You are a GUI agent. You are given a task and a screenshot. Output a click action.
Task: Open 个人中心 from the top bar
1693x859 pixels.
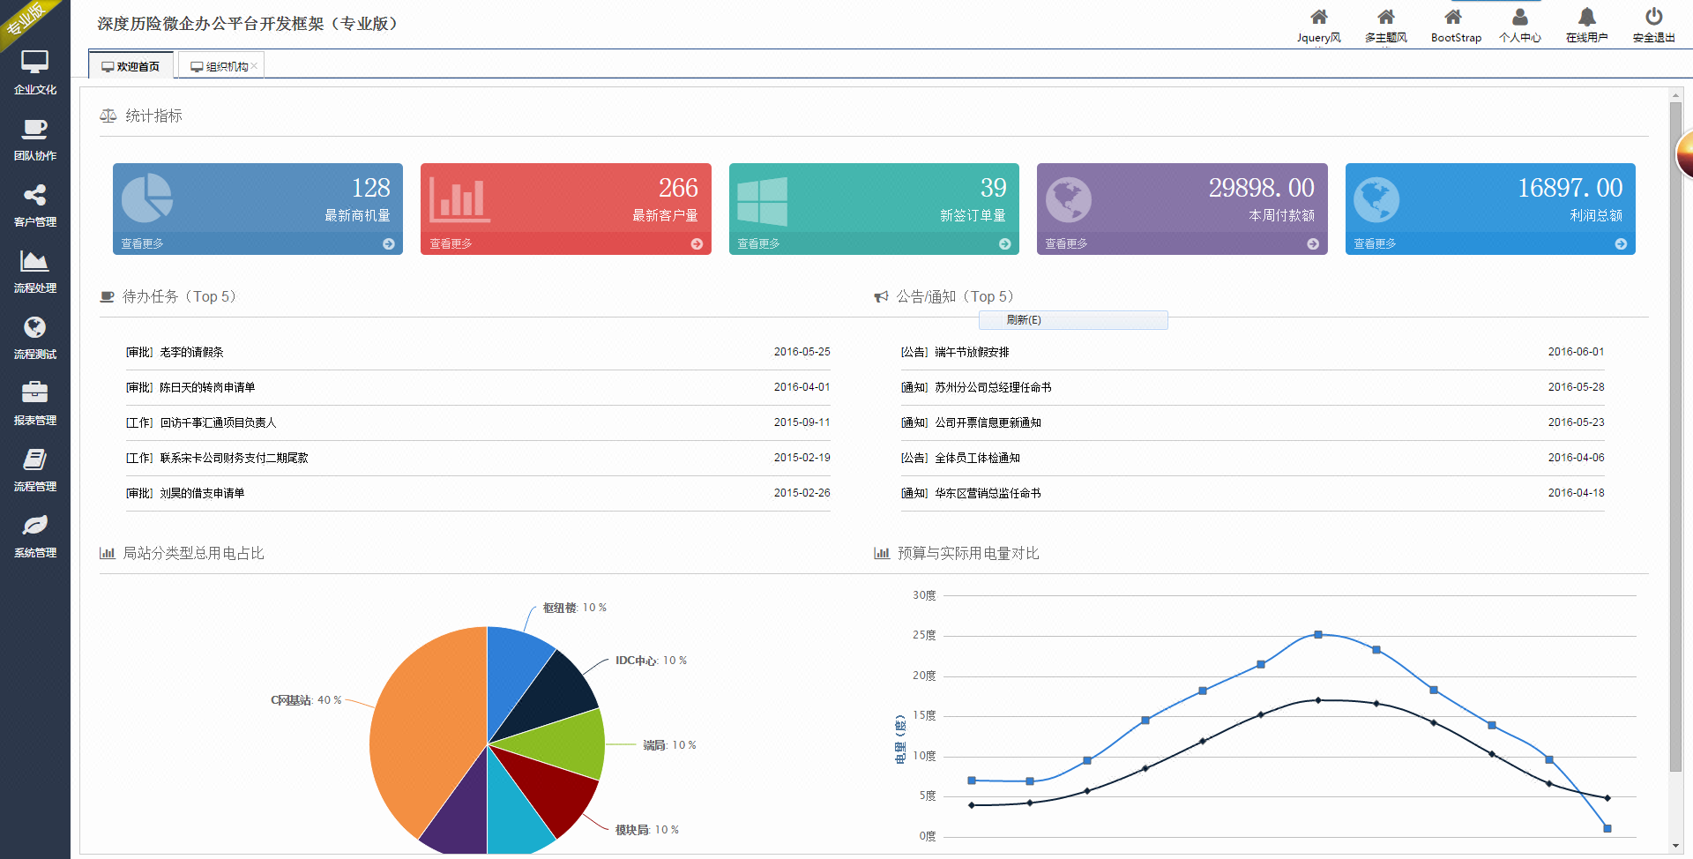tap(1519, 24)
